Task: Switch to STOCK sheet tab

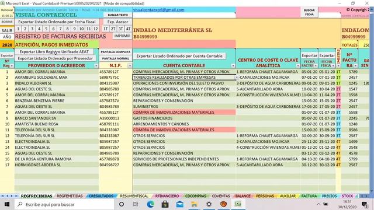Action: pyautogui.click(x=347, y=196)
